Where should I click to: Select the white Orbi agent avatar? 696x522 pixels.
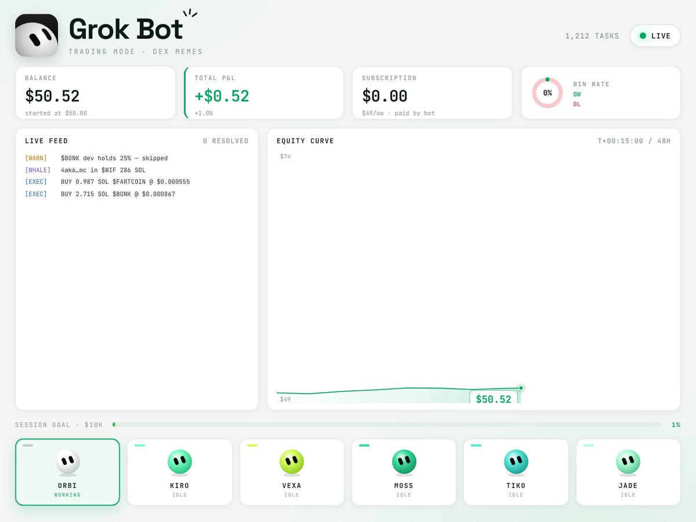(x=68, y=462)
